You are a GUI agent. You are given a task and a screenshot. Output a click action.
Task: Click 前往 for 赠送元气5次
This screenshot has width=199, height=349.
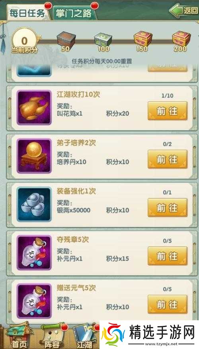tap(168, 305)
